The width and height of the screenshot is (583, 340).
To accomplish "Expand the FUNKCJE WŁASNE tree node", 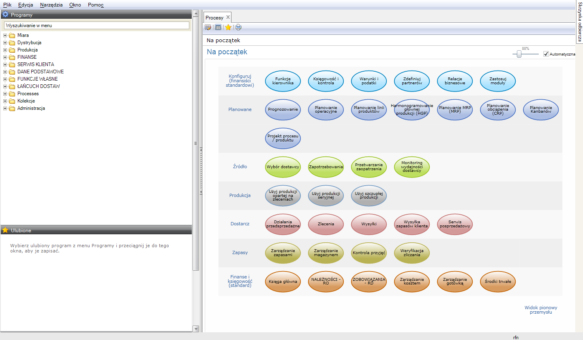I will [5, 79].
